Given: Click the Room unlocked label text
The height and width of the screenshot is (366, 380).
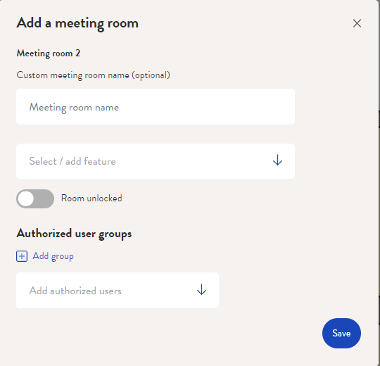Looking at the screenshot, I should pyautogui.click(x=91, y=198).
